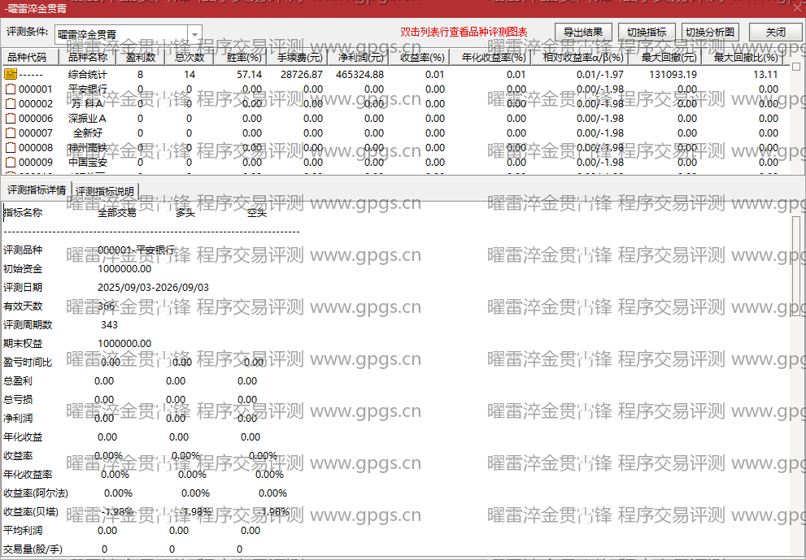Click the icon beside code 000008

click(x=11, y=148)
